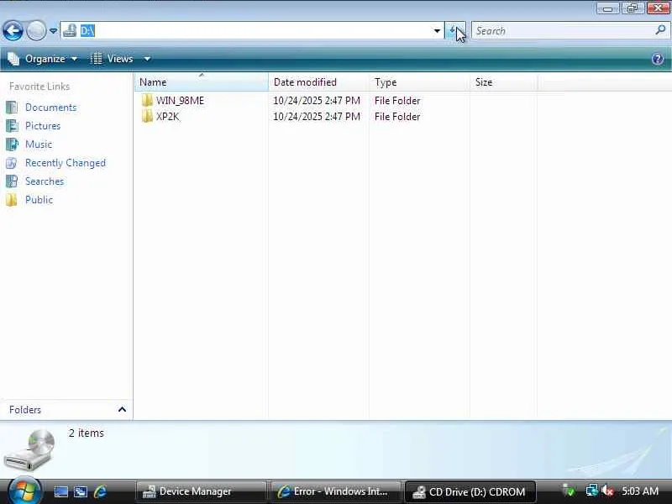The width and height of the screenshot is (672, 504).
Task: Click the muted volume tray icon
Action: [x=607, y=491]
